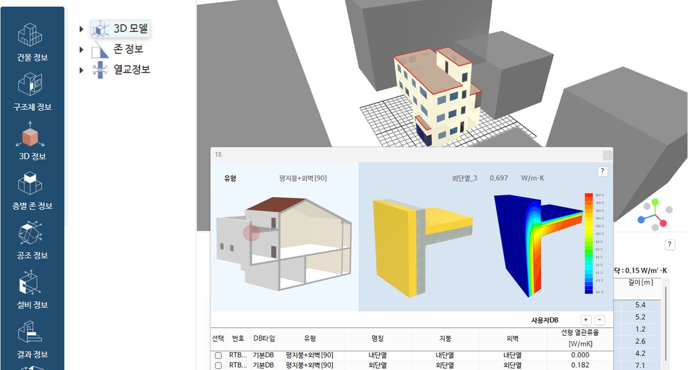Click the green axis dot on orientation gizmo
Viewport: 688px width, 370px height.
tap(655, 202)
